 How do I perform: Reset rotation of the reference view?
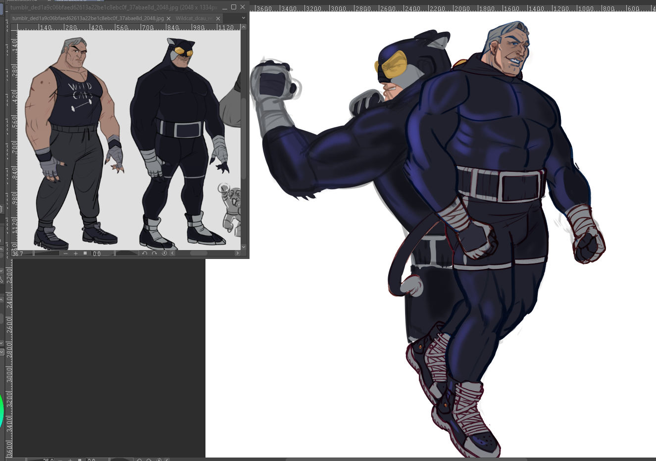click(164, 254)
